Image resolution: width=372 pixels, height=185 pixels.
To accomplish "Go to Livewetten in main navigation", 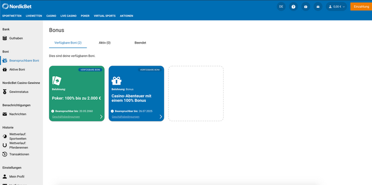I will 34,16.
